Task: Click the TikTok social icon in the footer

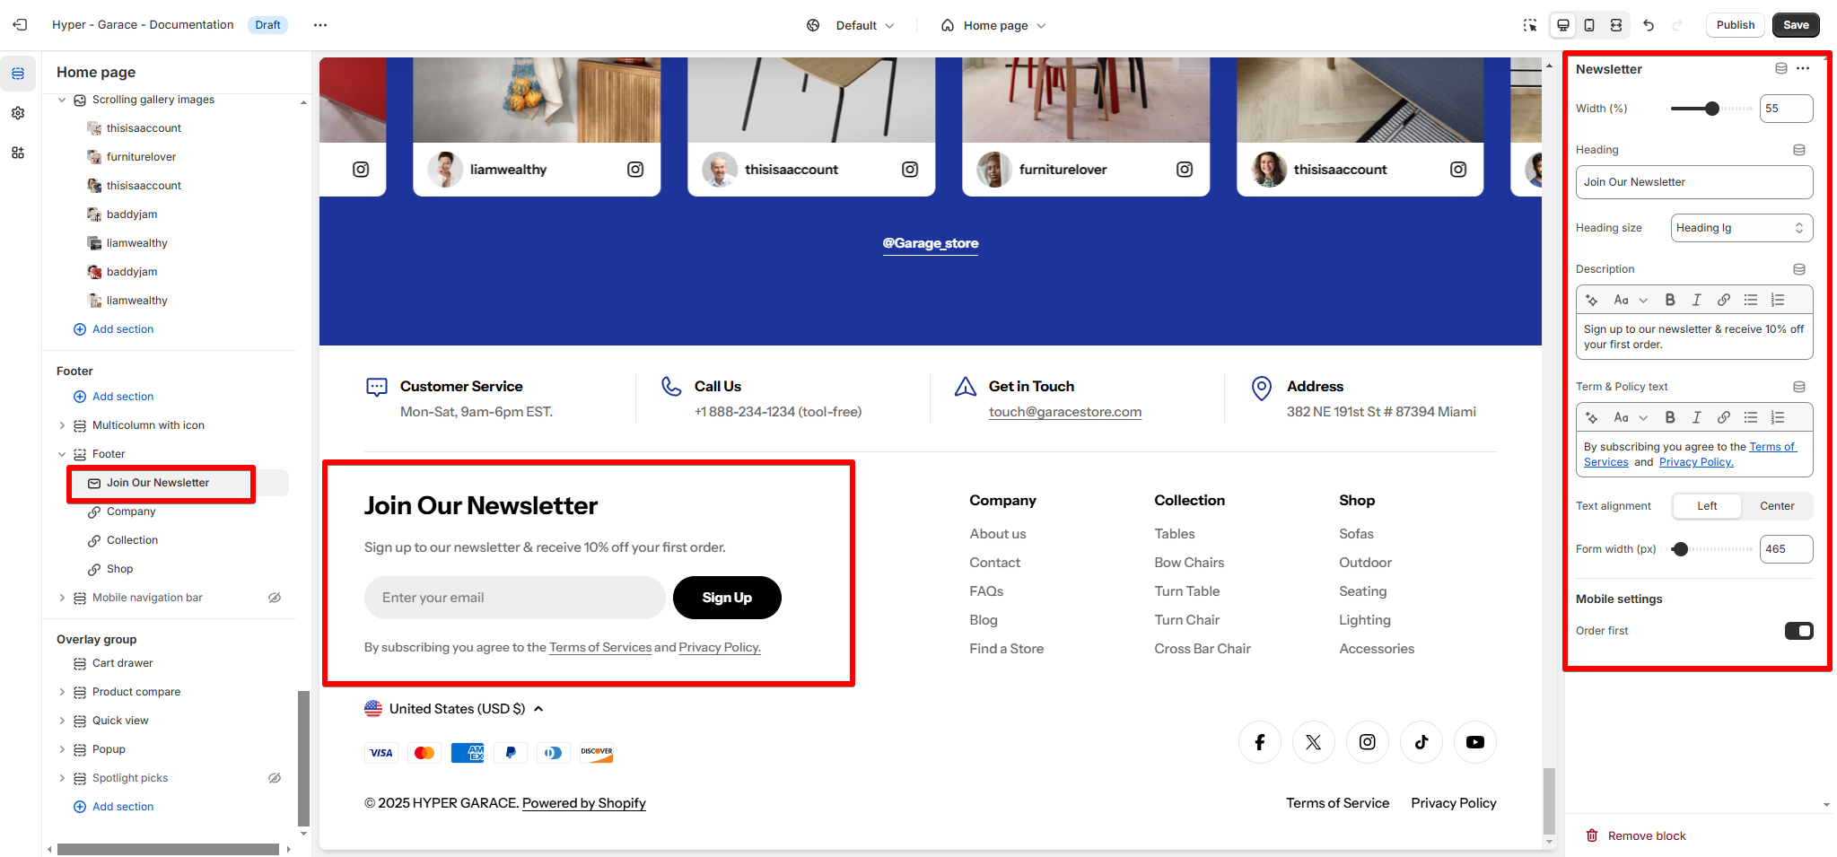Action: (1421, 742)
